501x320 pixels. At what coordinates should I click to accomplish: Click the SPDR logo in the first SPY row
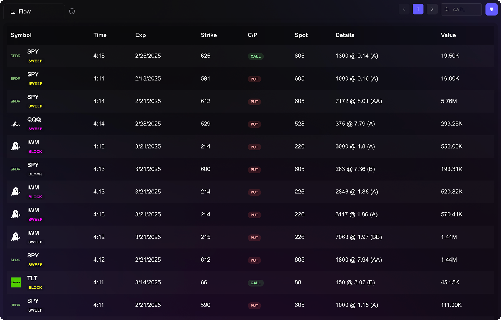(15, 56)
